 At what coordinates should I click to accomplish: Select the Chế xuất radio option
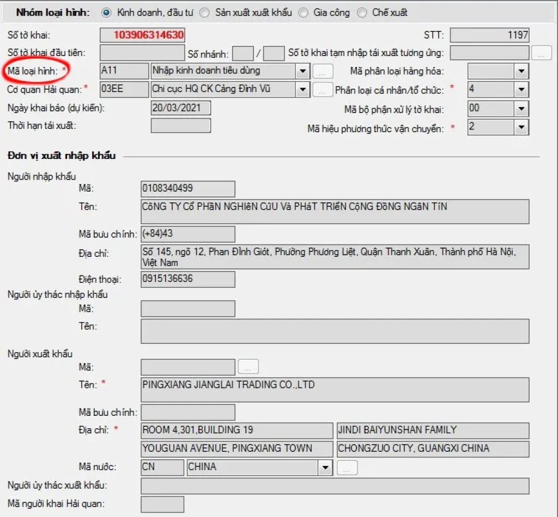362,13
